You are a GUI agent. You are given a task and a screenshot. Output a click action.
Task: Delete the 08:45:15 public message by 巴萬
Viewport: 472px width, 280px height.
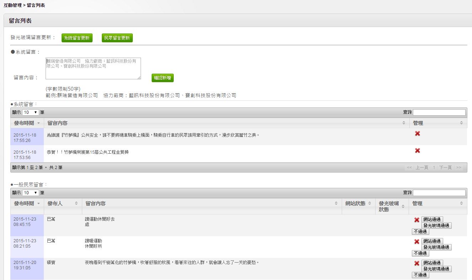(x=417, y=220)
